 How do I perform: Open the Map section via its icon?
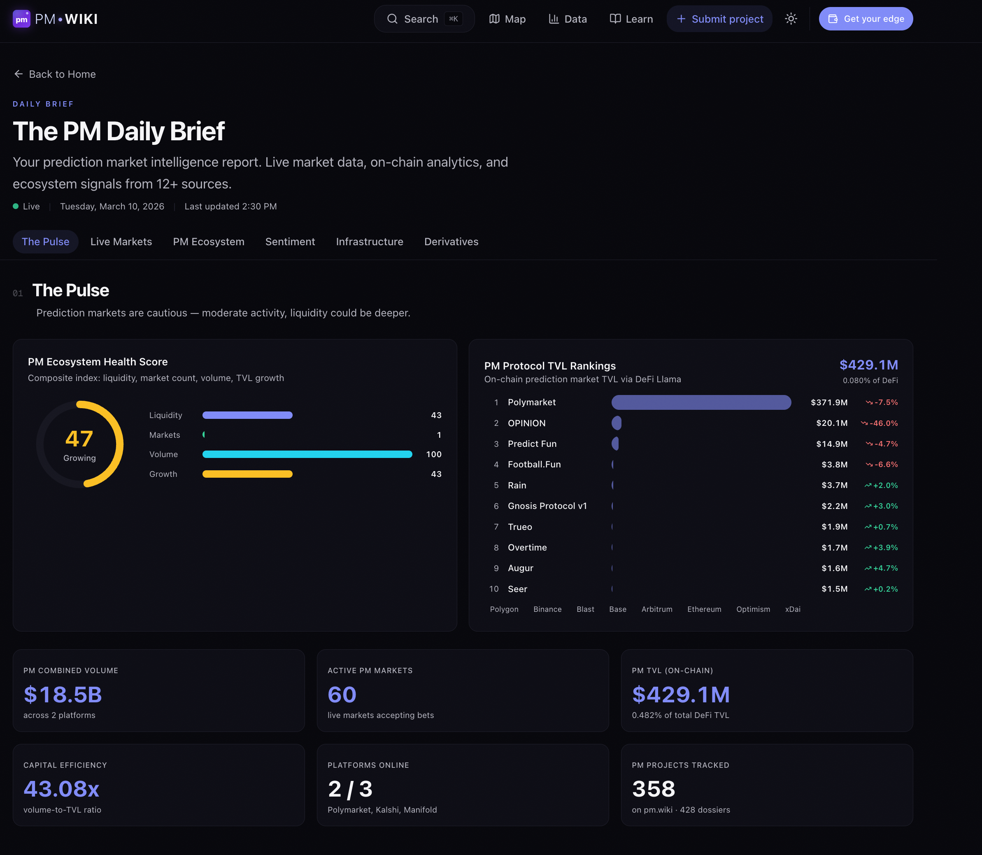(x=494, y=19)
